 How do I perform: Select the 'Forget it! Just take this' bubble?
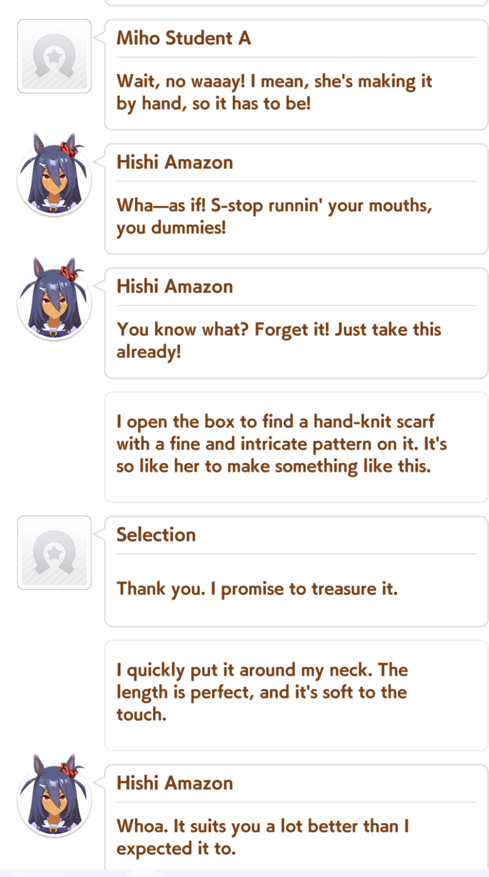296,323
